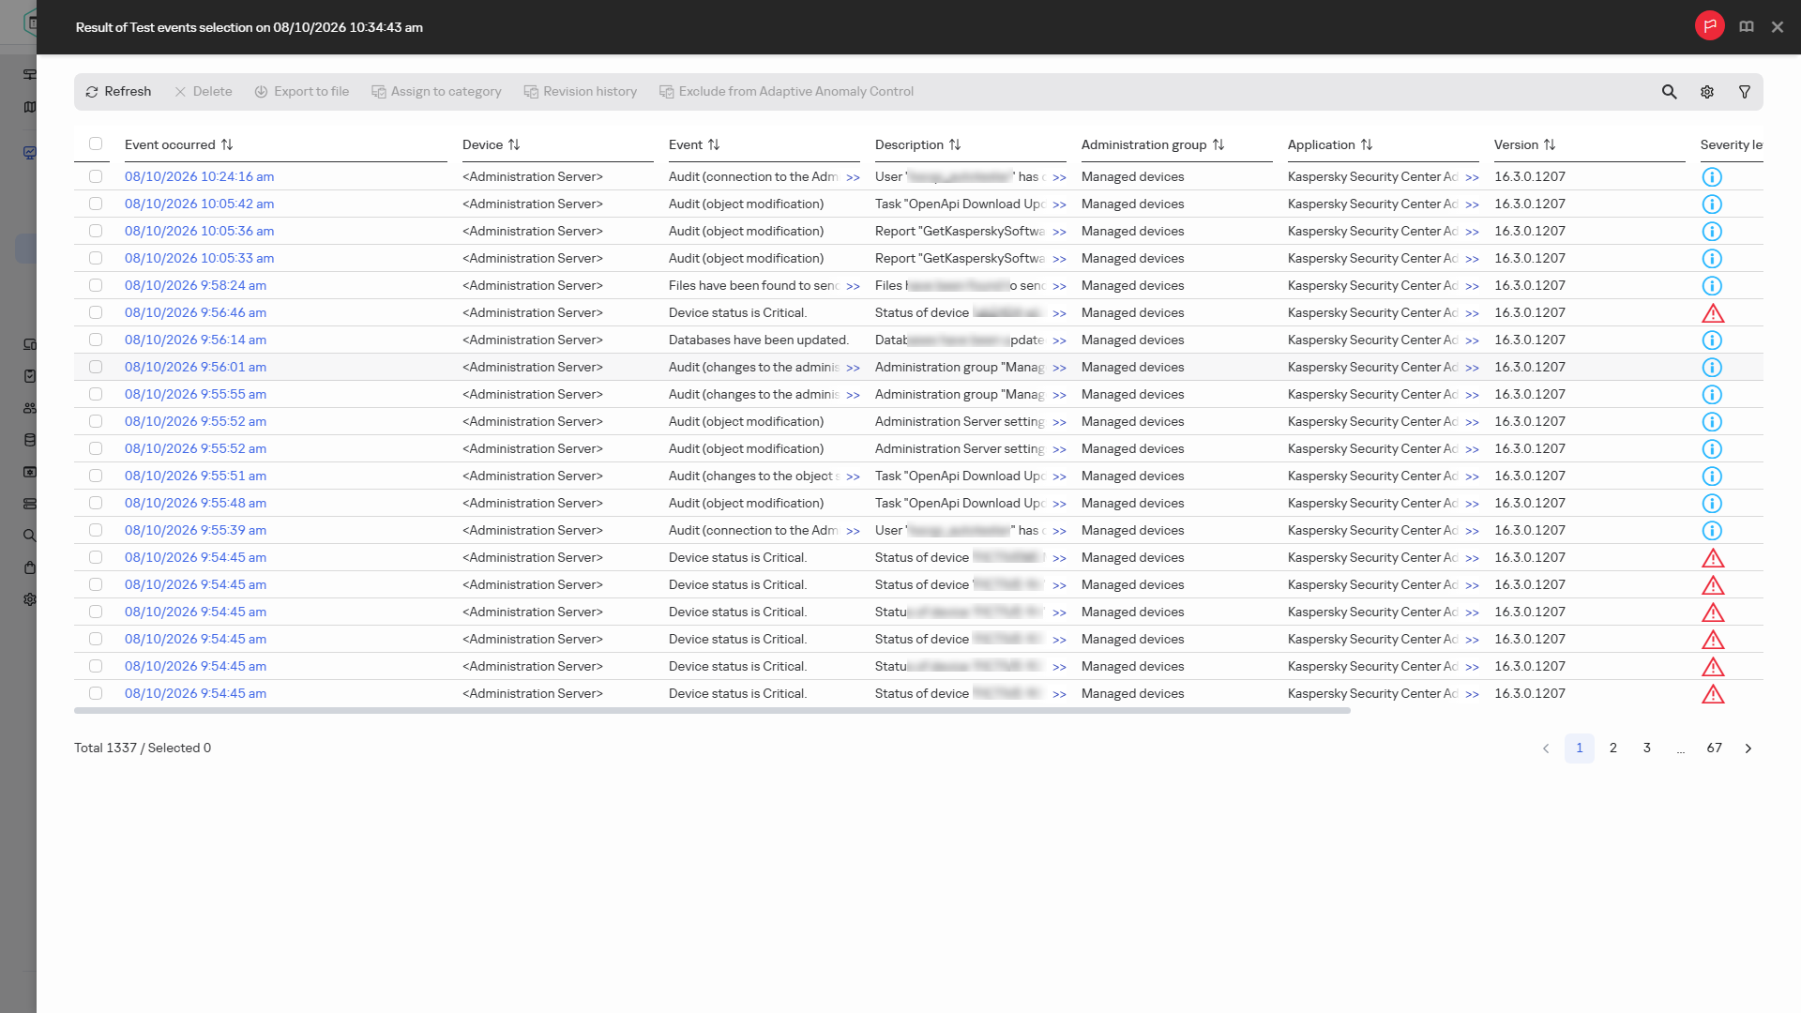
Task: Expand description of 9:56:14 Databases updated row
Action: pos(1059,340)
